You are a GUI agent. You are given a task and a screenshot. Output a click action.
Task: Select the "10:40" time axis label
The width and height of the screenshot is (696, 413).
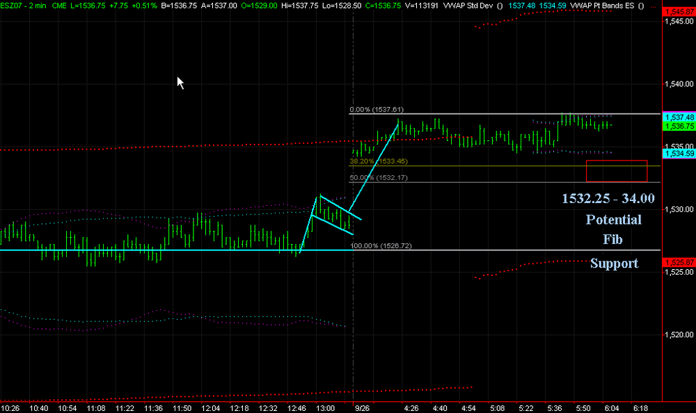38,408
